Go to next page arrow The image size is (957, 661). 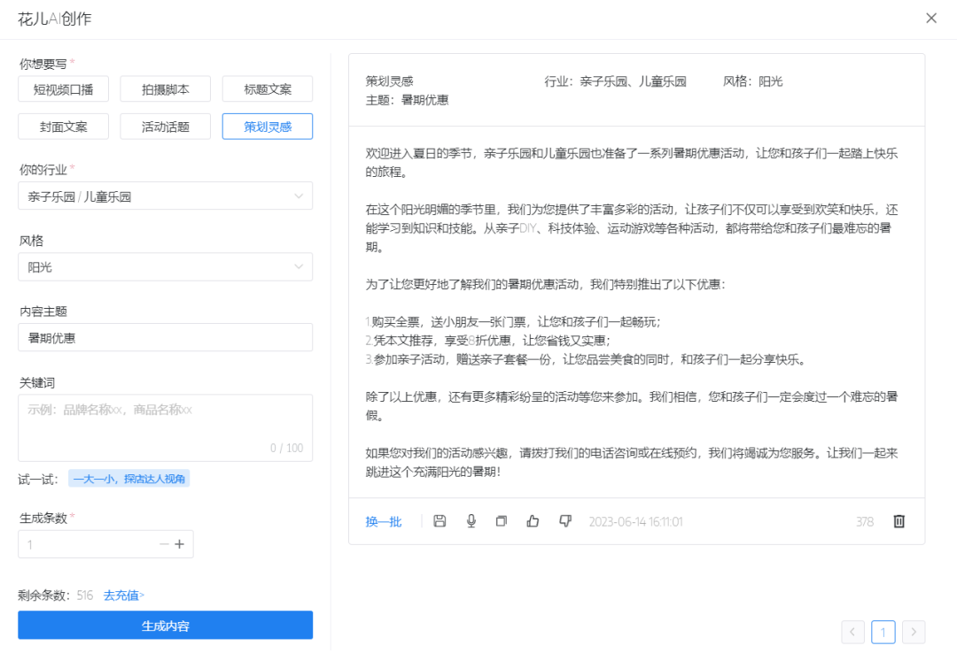coord(914,632)
